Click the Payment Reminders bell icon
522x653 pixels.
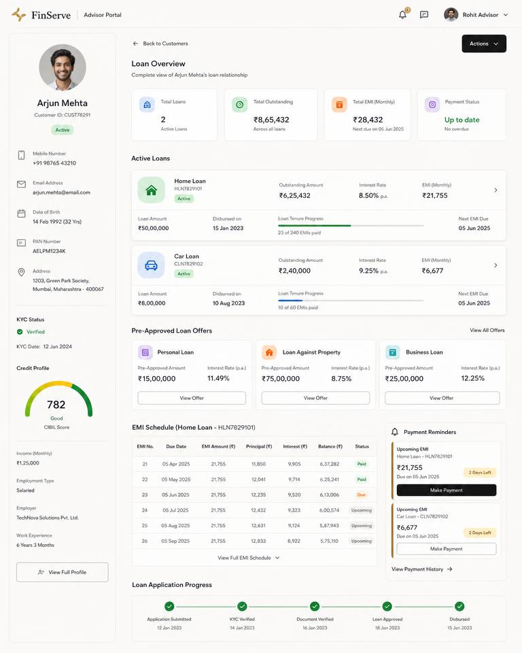(395, 432)
